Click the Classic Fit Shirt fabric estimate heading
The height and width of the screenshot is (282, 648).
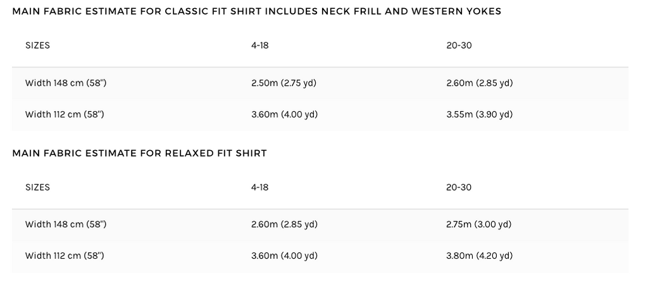(x=256, y=12)
